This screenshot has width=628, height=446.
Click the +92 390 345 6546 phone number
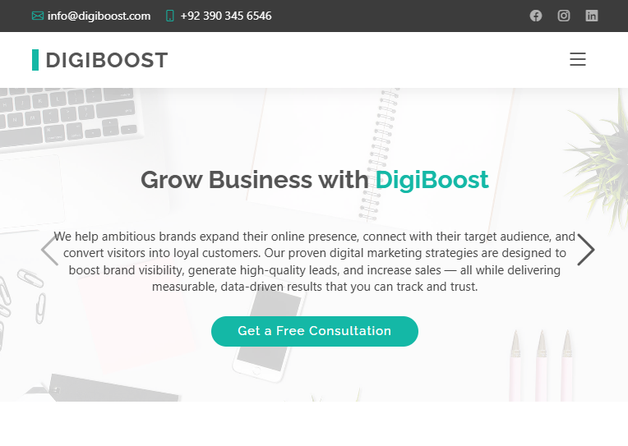(x=226, y=16)
